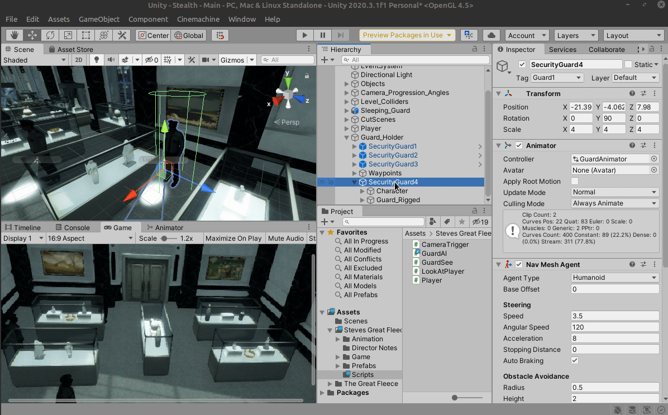Open the Update Mode dropdown

pos(615,192)
